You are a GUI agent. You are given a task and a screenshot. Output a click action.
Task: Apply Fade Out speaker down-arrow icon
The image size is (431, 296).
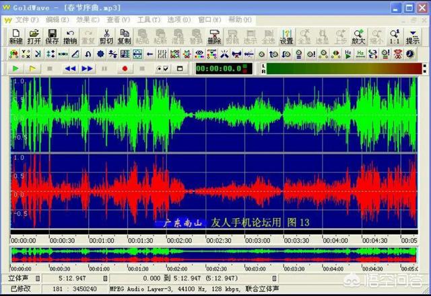[286, 54]
